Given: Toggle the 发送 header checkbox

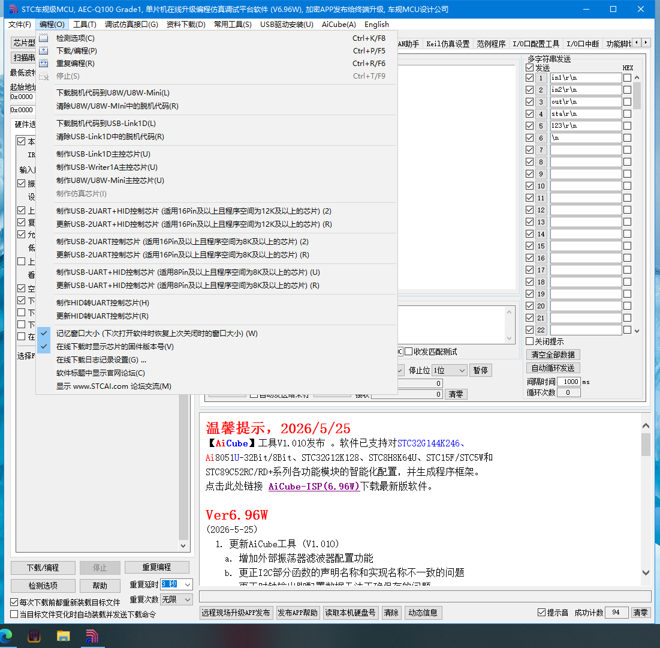Looking at the screenshot, I should tap(529, 67).
